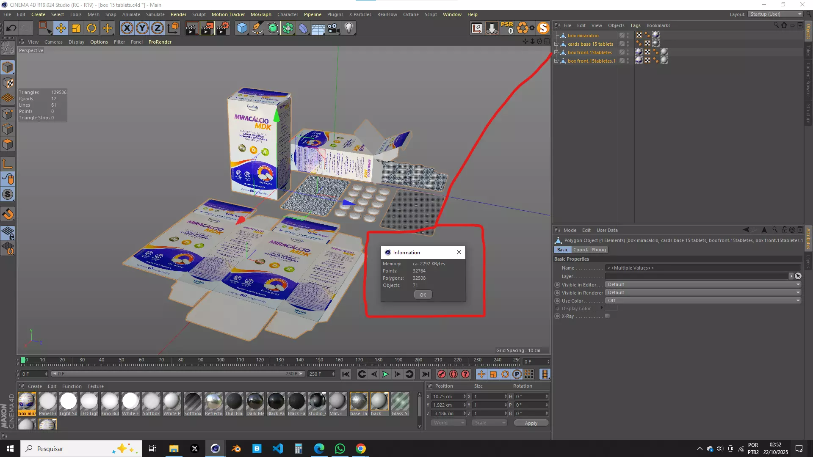The image size is (813, 457).
Task: Toggle the coordinate system icon
Action: 173,28
